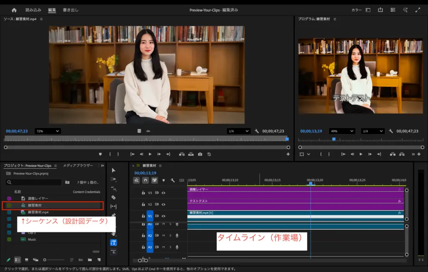Viewport: 428px width, 272px height.
Task: Create a new bin in Project panel
Action: pyautogui.click(x=89, y=260)
